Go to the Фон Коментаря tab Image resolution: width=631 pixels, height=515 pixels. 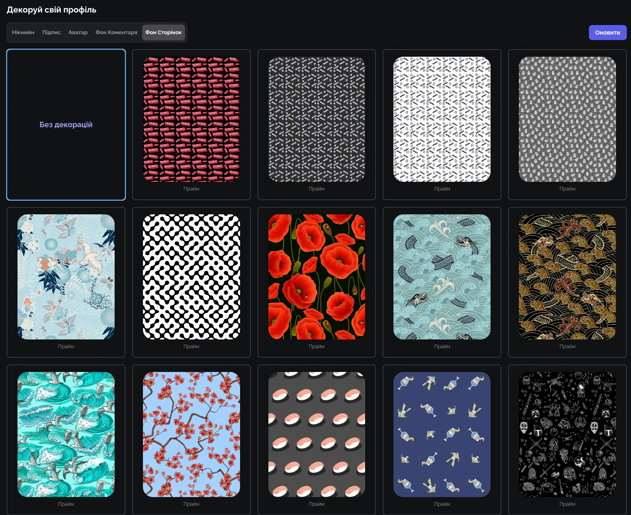pyautogui.click(x=116, y=33)
